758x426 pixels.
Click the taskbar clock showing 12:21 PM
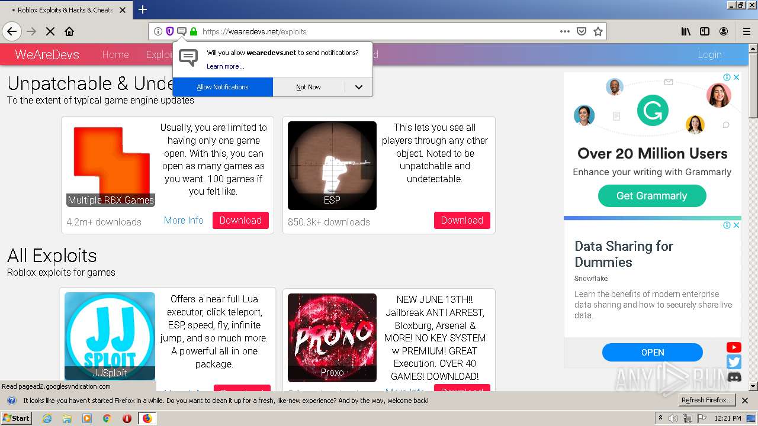pyautogui.click(x=728, y=418)
